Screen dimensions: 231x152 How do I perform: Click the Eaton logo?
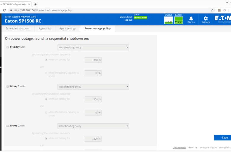[x=223, y=19]
